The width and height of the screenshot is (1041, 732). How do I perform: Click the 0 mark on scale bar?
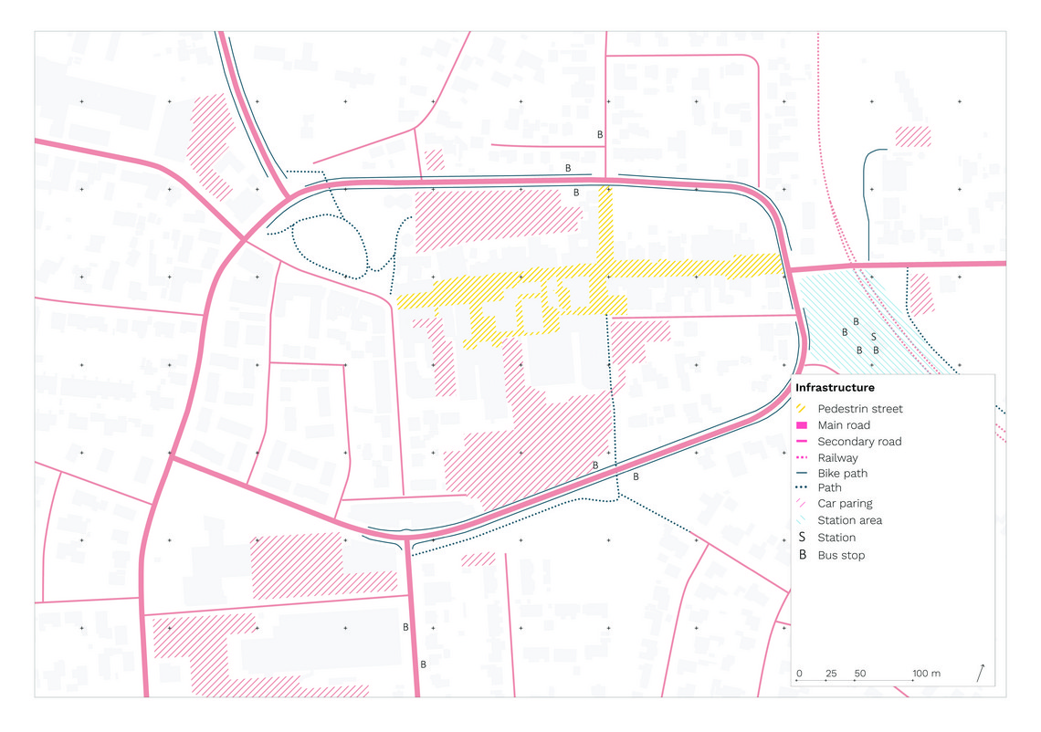click(799, 673)
